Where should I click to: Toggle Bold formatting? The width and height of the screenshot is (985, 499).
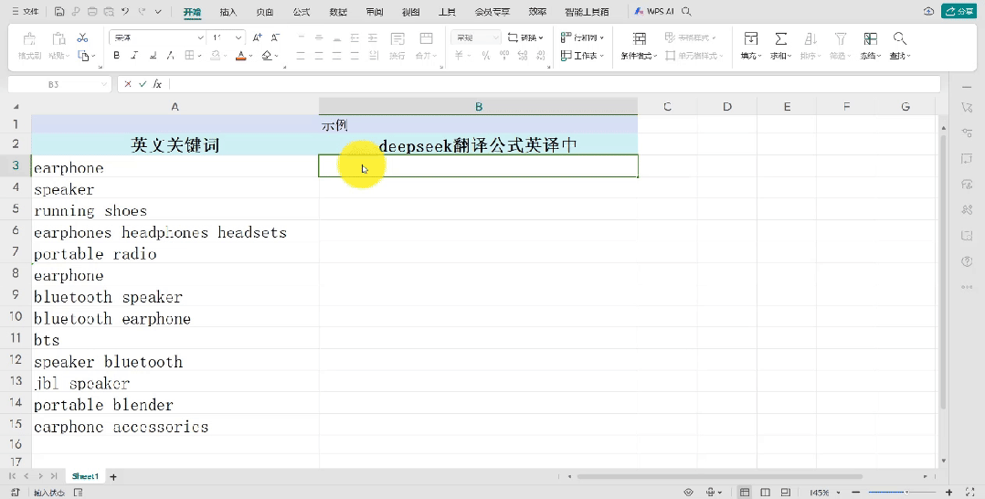point(116,56)
